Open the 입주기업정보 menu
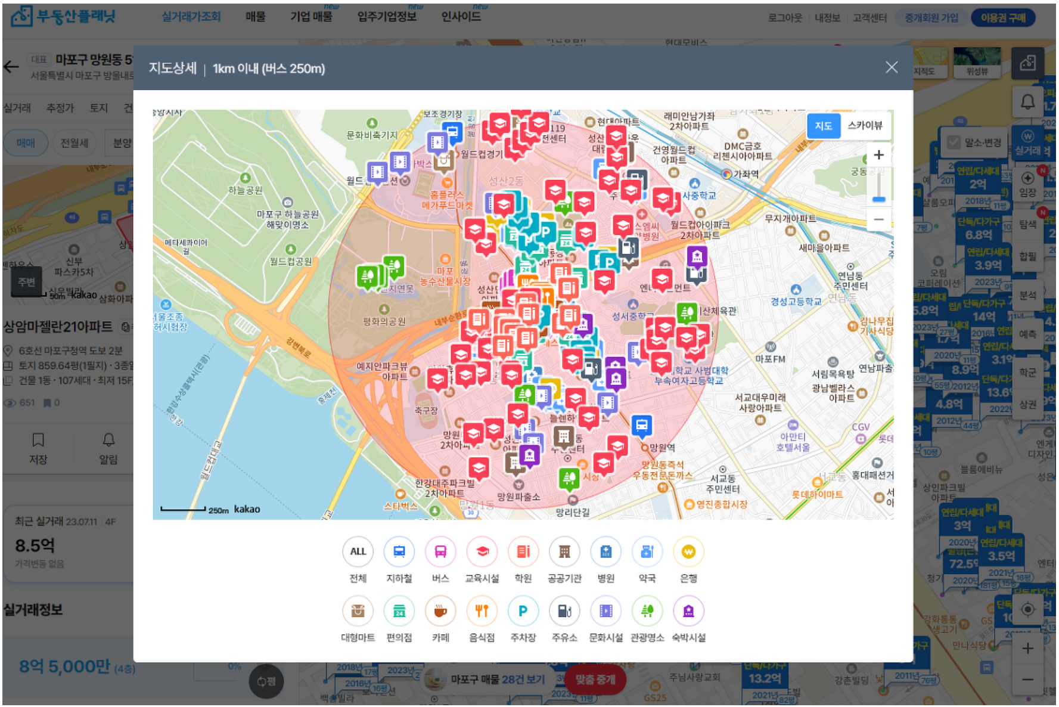This screenshot has height=707, width=1059. (387, 17)
